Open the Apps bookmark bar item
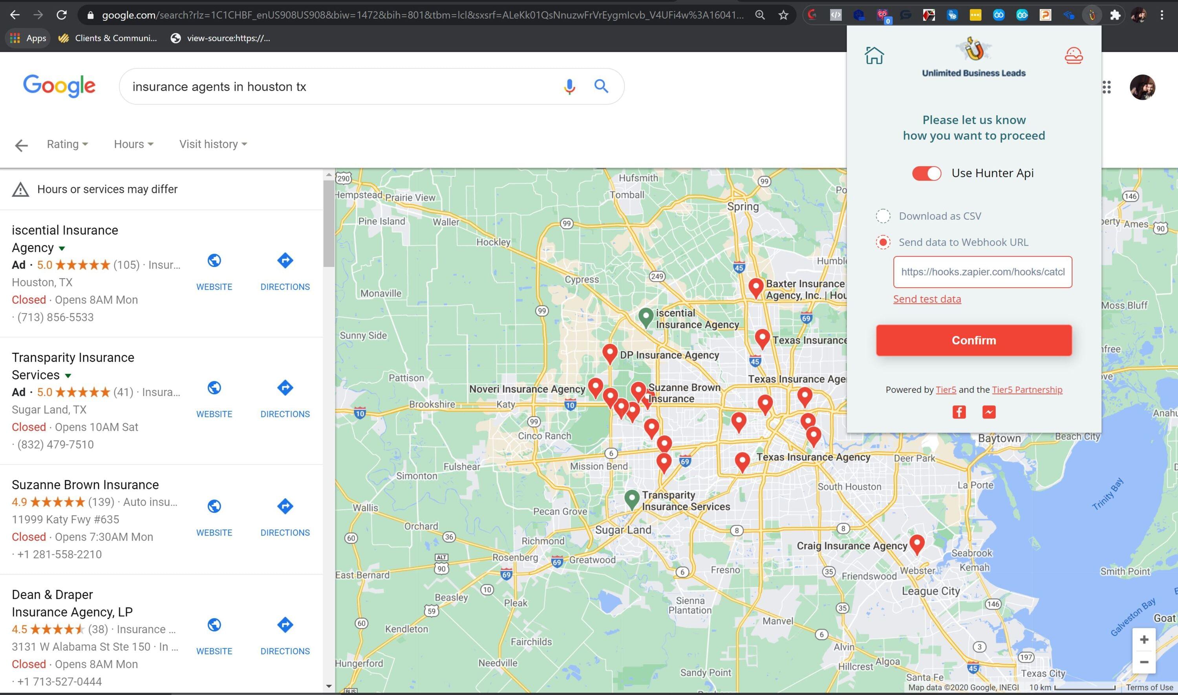Image resolution: width=1178 pixels, height=695 pixels. pos(28,38)
